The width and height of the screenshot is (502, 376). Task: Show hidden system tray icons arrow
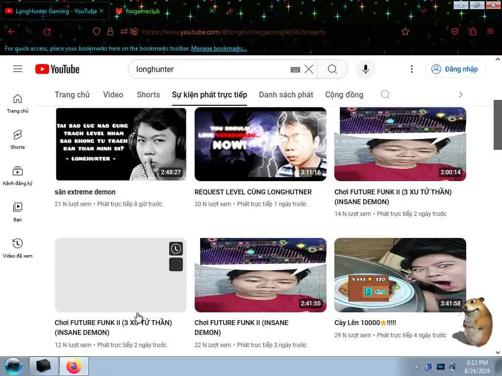(417, 367)
